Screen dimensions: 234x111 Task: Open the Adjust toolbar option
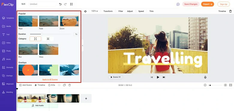click(130, 11)
